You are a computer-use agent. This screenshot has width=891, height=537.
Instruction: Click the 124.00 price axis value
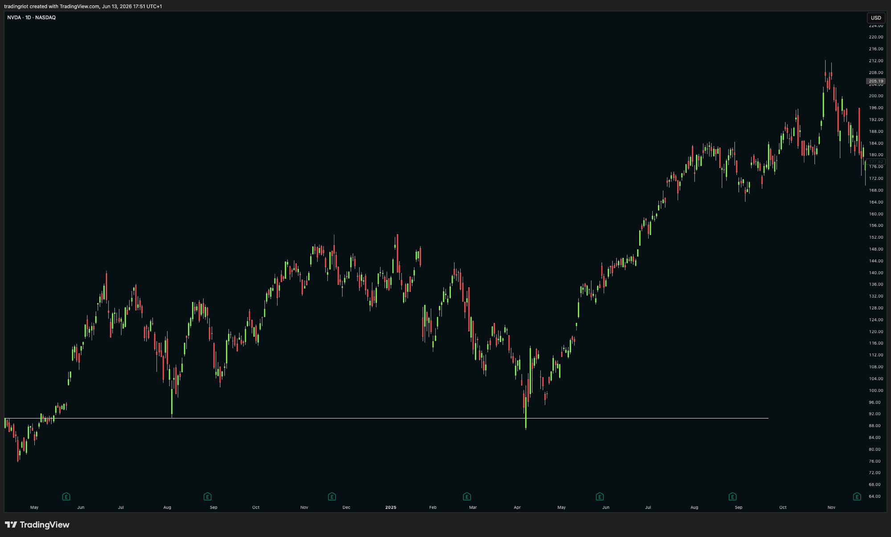point(876,320)
